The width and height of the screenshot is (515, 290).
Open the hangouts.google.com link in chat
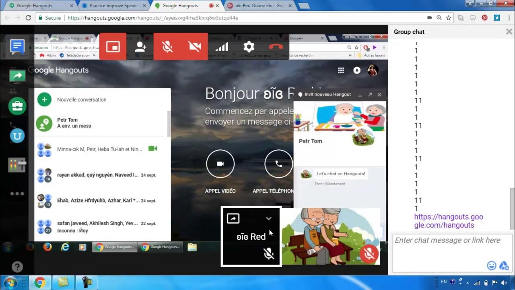[449, 221]
